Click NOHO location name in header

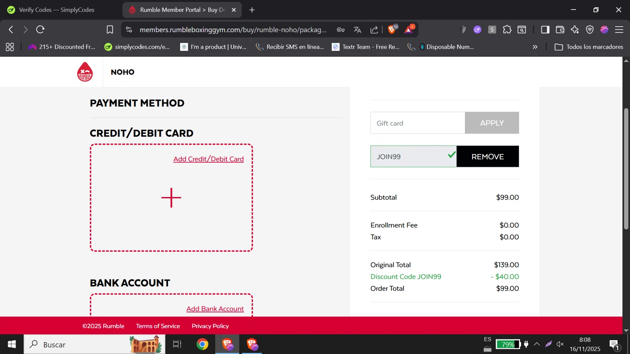123,72
